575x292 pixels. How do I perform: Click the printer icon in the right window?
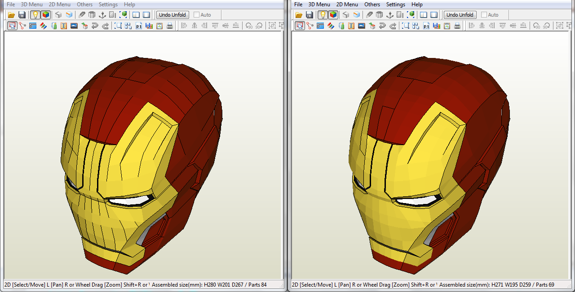457,26
